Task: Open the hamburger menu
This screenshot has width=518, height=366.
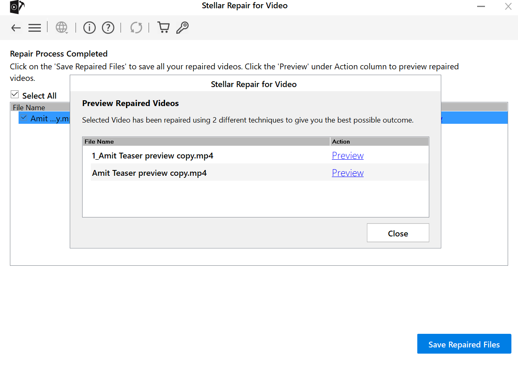Action: [35, 28]
